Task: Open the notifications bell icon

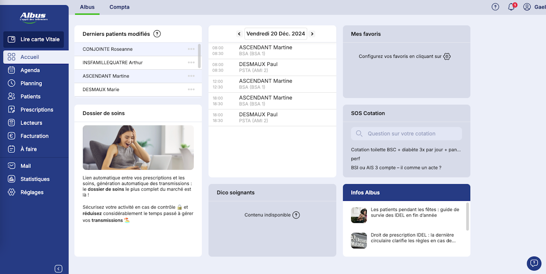Action: [x=511, y=7]
